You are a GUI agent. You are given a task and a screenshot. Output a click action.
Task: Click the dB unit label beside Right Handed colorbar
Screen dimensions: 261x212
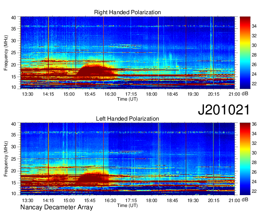coord(245,94)
